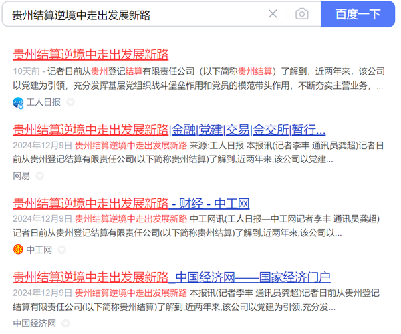Viewport: 401px width, 334px height.
Task: Click the 网易 source name
Action: pyautogui.click(x=22, y=176)
